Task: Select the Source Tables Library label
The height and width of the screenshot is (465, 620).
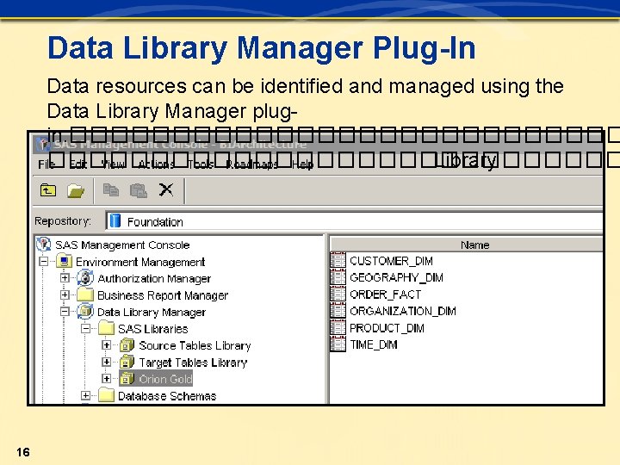Action: 195,345
